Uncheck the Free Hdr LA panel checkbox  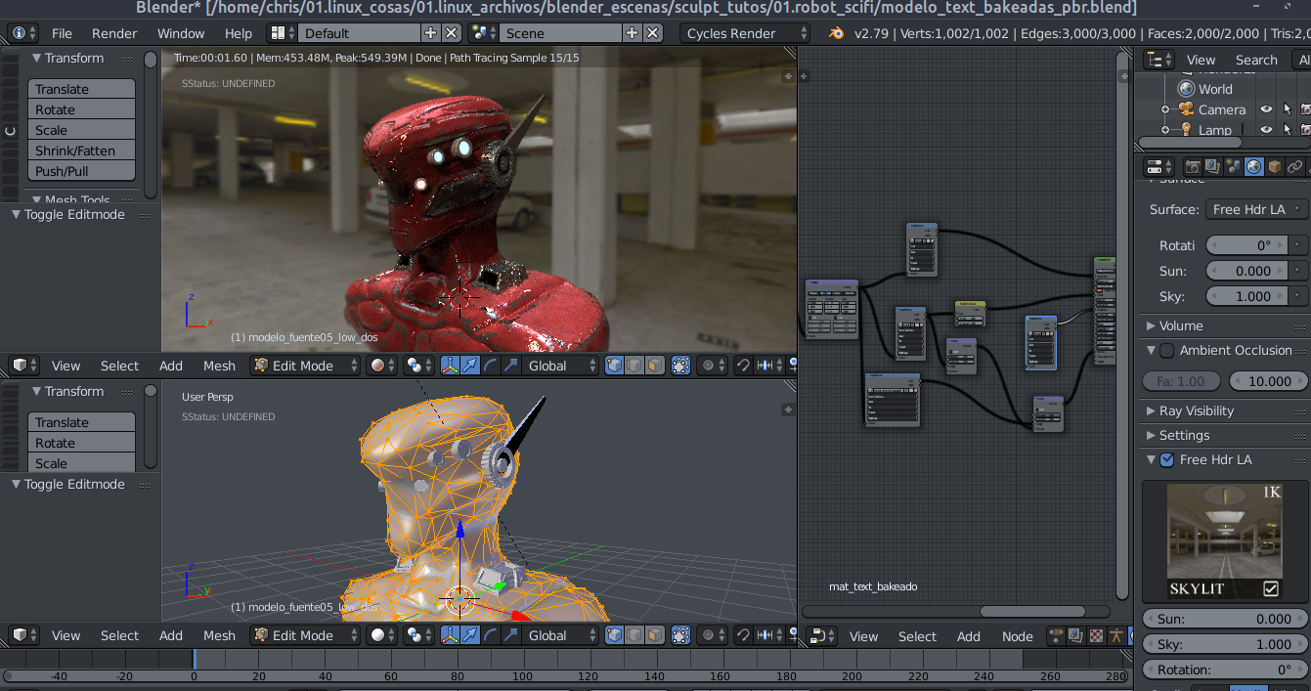point(1166,459)
